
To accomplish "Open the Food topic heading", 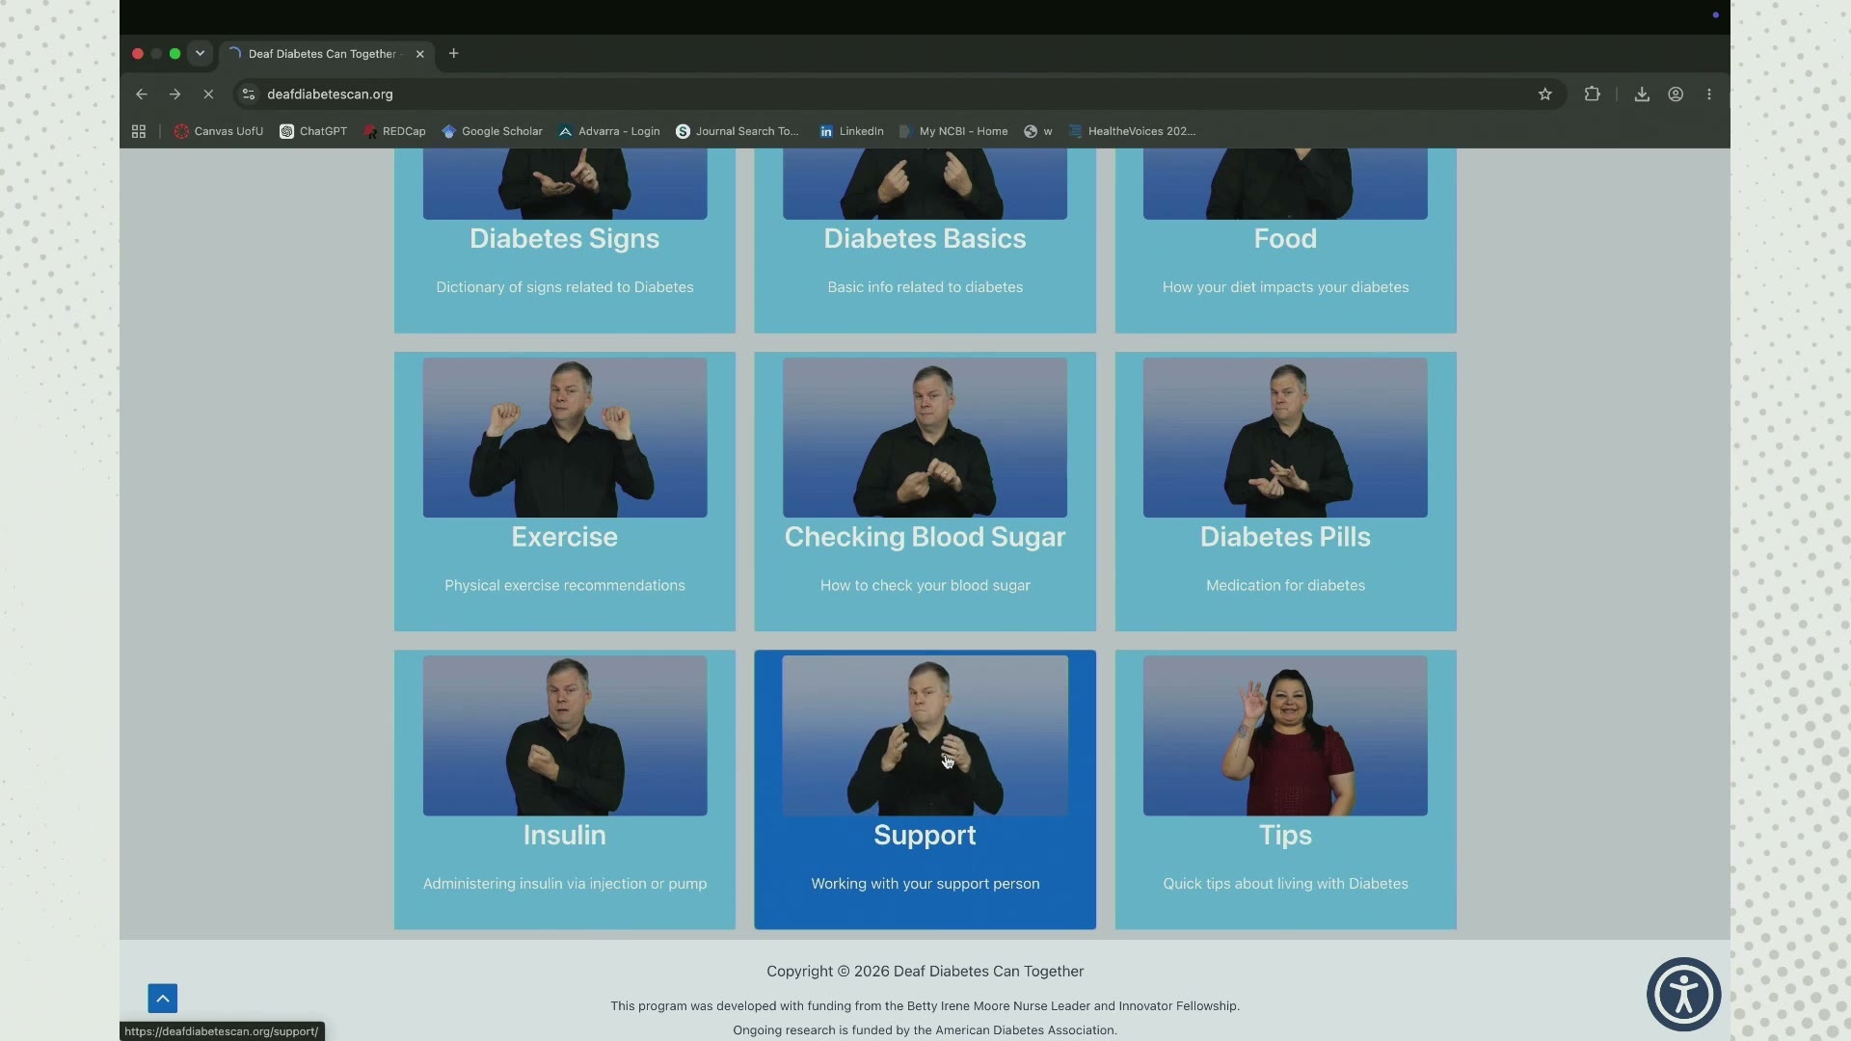I will [x=1285, y=239].
